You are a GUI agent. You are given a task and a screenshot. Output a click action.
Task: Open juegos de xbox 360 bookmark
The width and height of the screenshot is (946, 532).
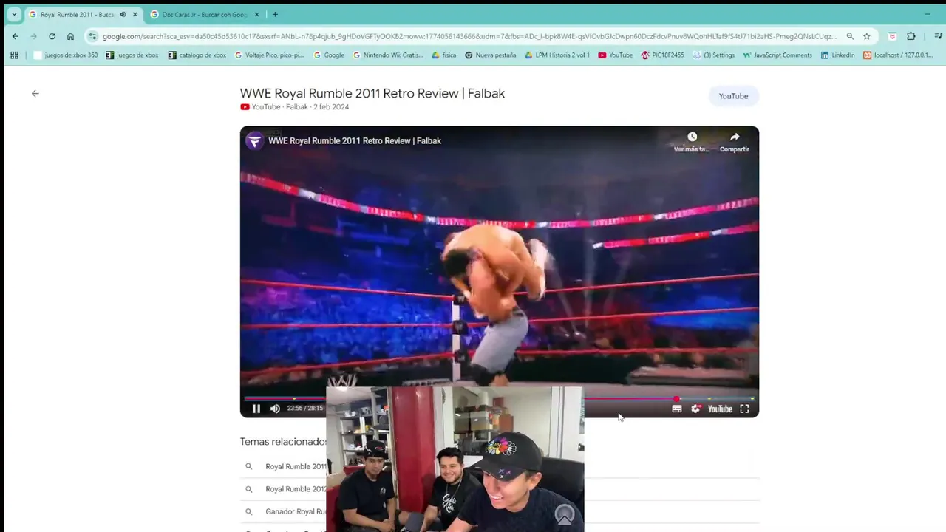point(65,55)
